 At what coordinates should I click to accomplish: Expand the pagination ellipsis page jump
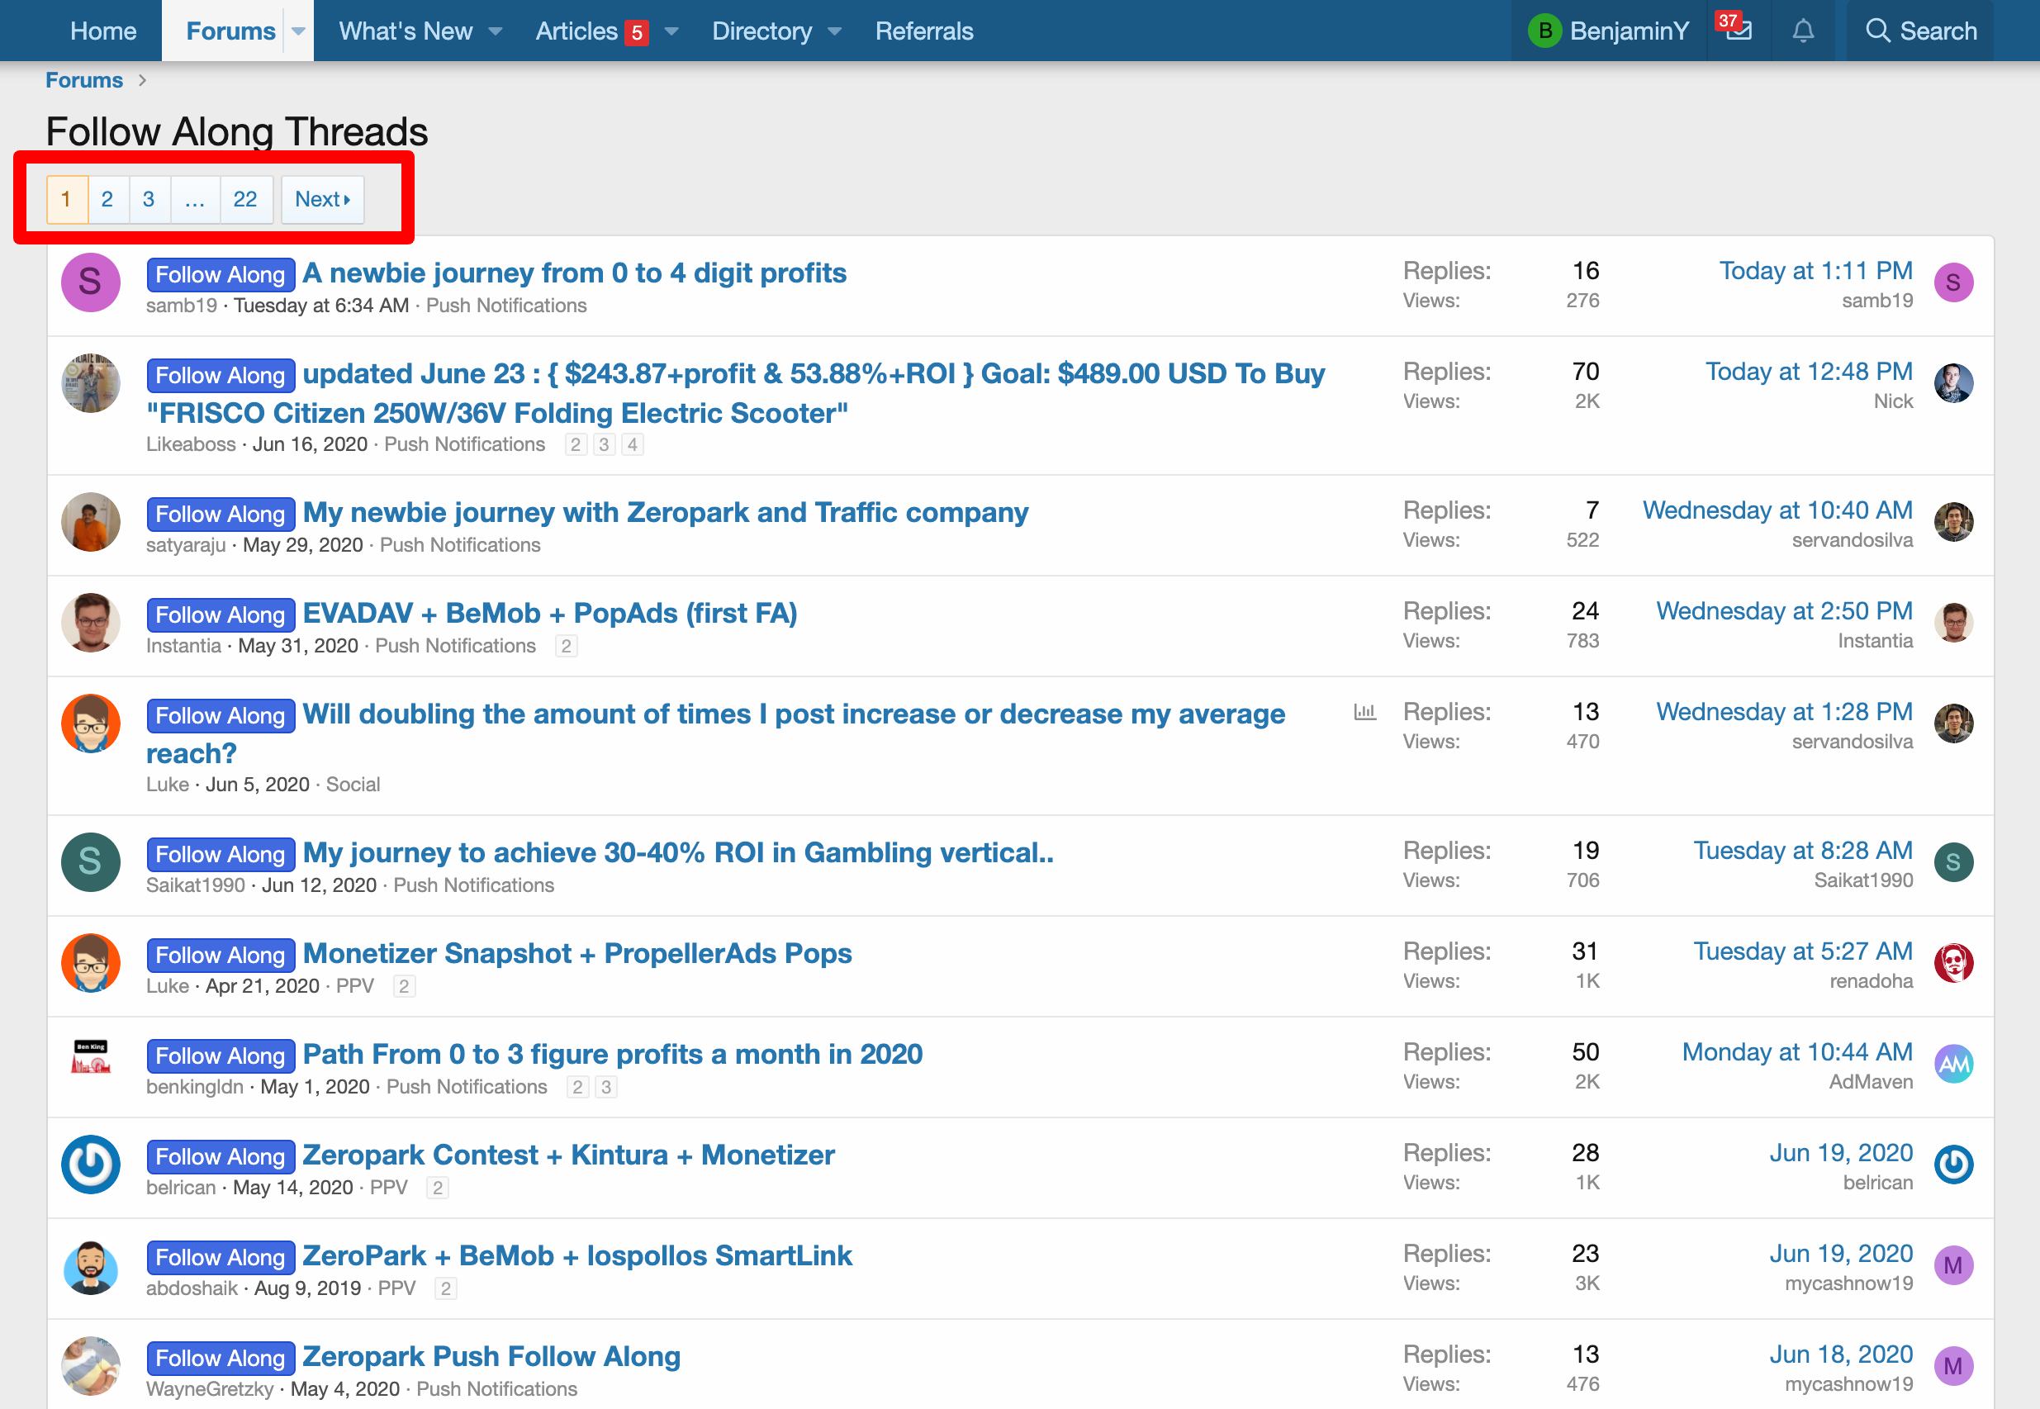pyautogui.click(x=194, y=200)
